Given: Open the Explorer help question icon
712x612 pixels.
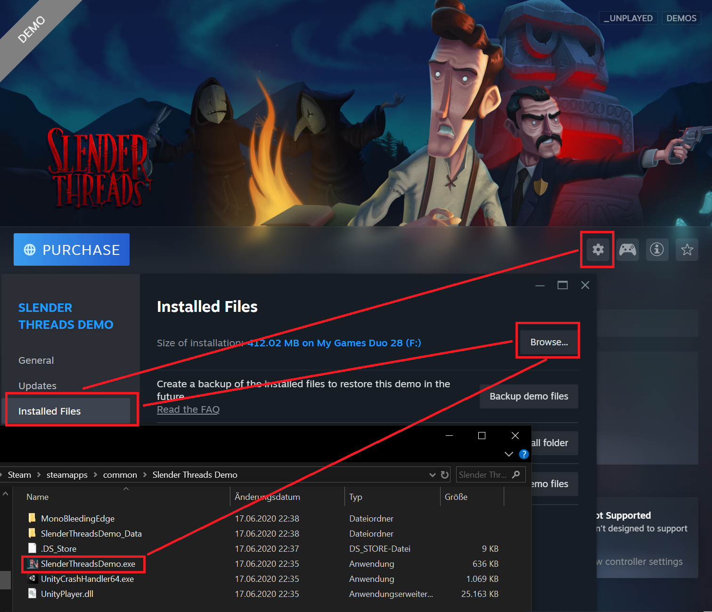Looking at the screenshot, I should tap(524, 454).
